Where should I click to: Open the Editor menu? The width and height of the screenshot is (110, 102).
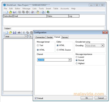[x=18, y=9]
